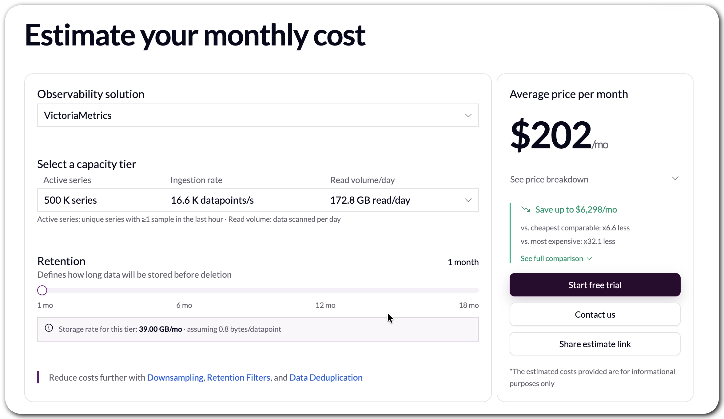The height and width of the screenshot is (419, 724).
Task: Click the capacity tier dropdown chevron
Action: pos(468,200)
